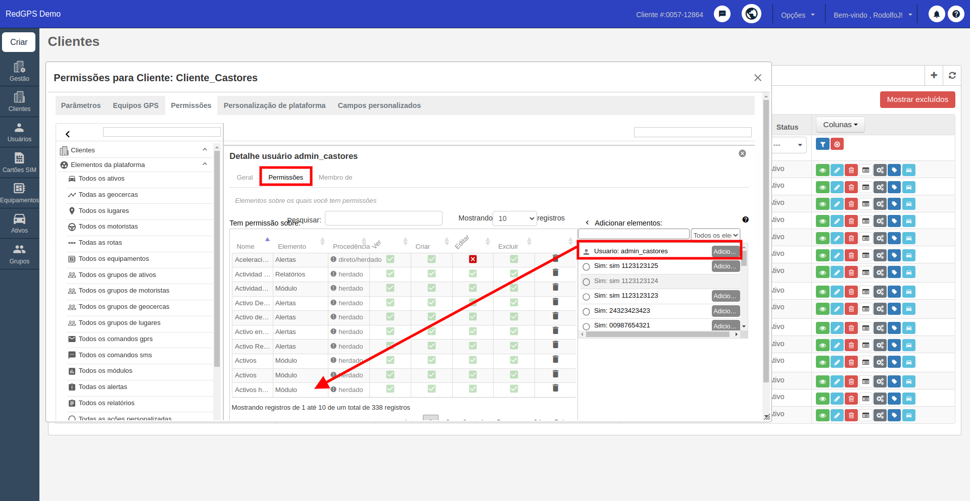The image size is (970, 501).
Task: Open the help question mark in header
Action: [x=956, y=14]
